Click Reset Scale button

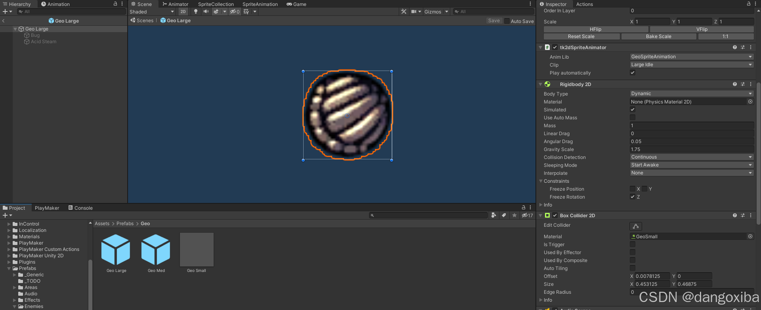581,36
